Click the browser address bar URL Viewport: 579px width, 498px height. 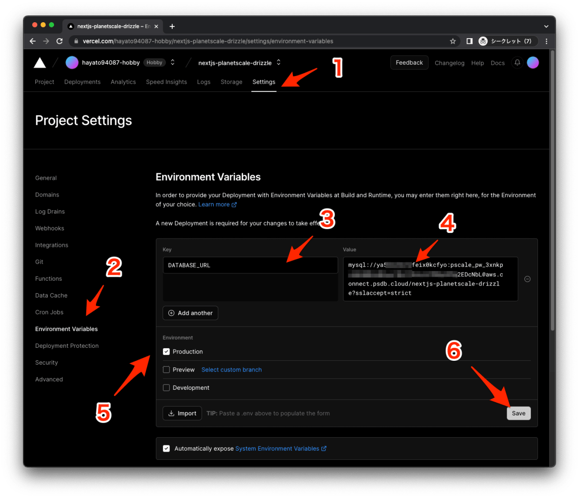point(208,41)
